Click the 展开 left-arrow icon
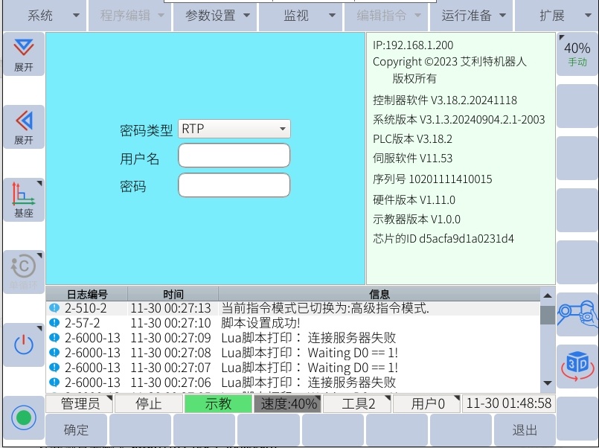The height and width of the screenshot is (448, 599). coord(24,127)
